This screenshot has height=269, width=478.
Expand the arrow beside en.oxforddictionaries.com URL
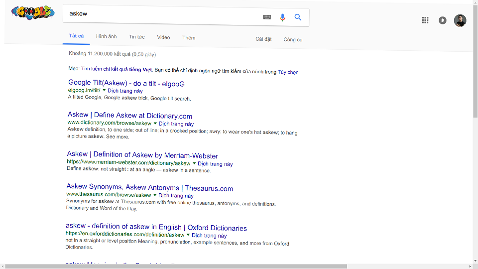188,235
